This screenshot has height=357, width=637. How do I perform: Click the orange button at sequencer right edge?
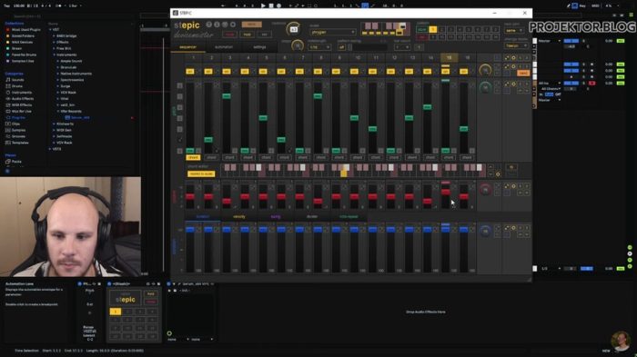point(523,73)
